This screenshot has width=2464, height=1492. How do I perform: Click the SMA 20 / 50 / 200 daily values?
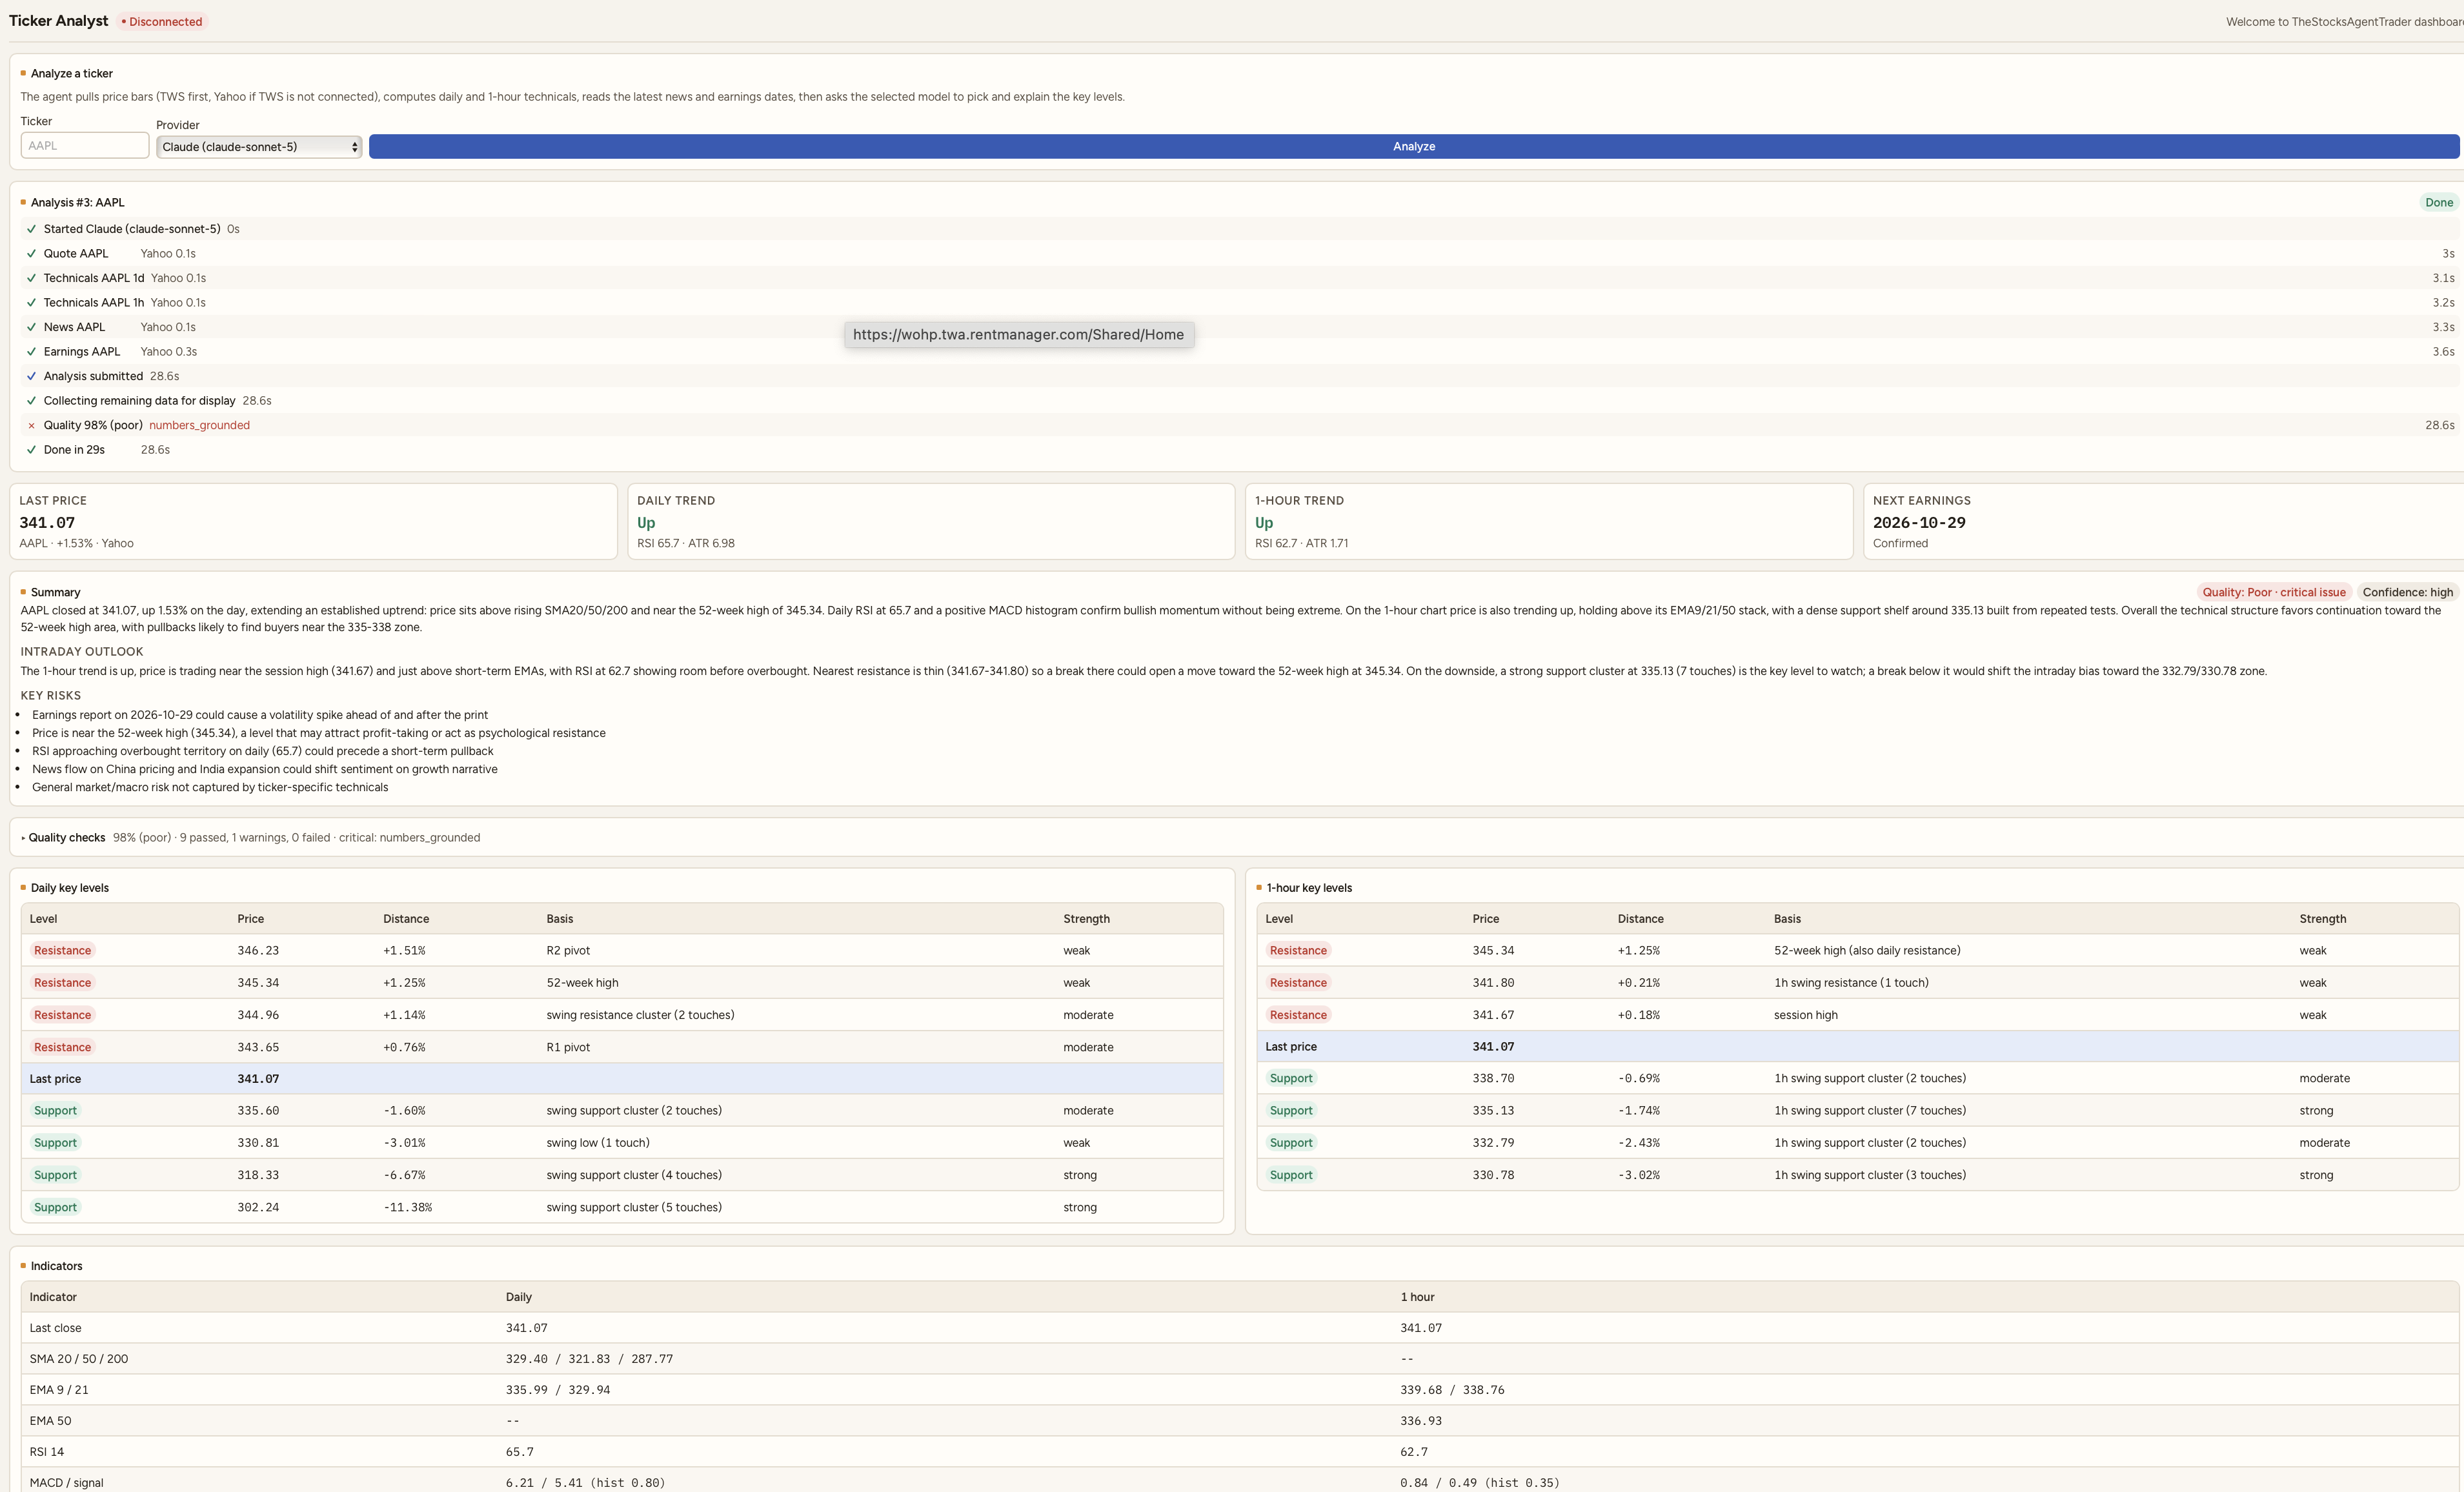point(589,1359)
